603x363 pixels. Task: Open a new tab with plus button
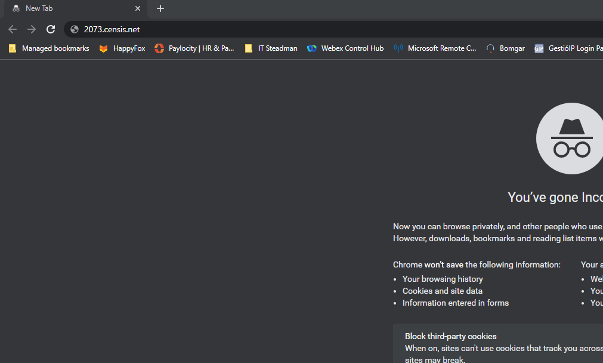coord(160,8)
